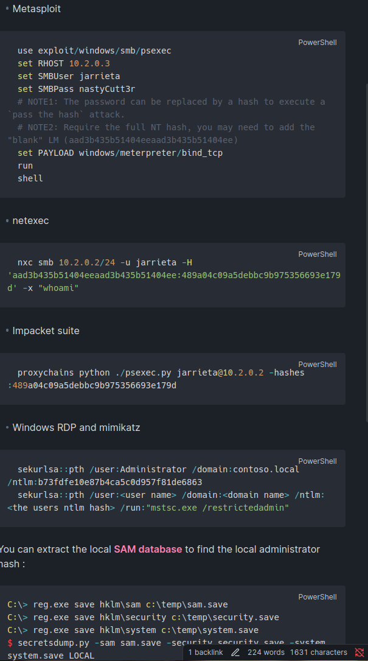Screen dimensions: 368x661
Task: Click the 'reg.exe save hklm\sam' command line
Action: pyautogui.click(x=117, y=604)
